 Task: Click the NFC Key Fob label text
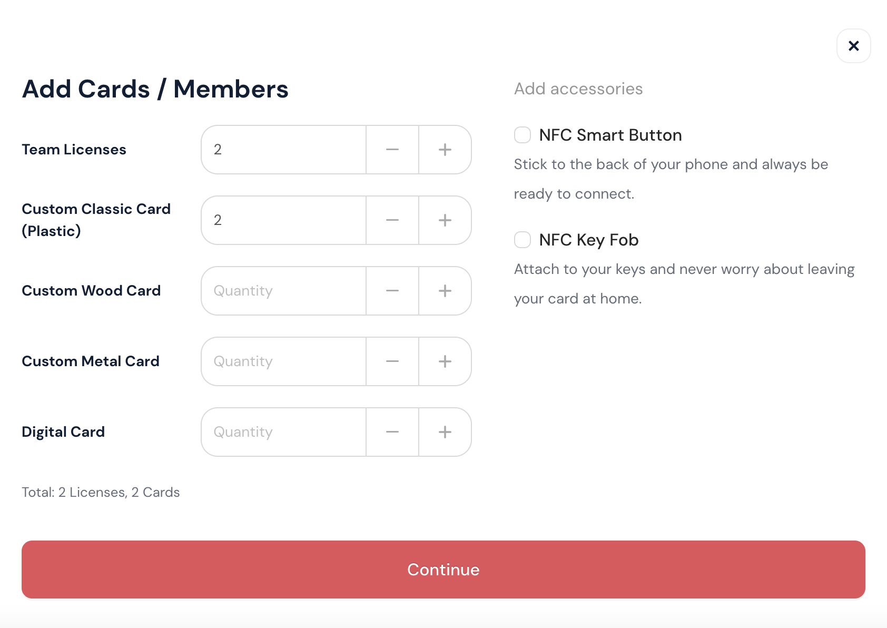pos(588,240)
